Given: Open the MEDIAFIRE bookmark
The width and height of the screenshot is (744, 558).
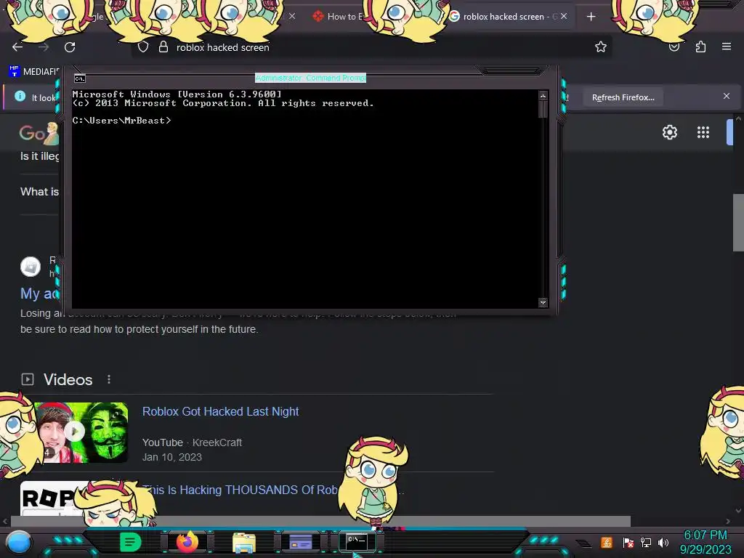Looking at the screenshot, I should [x=33, y=72].
